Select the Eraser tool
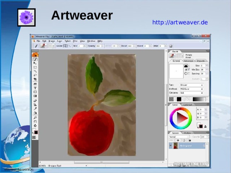 tap(35, 101)
